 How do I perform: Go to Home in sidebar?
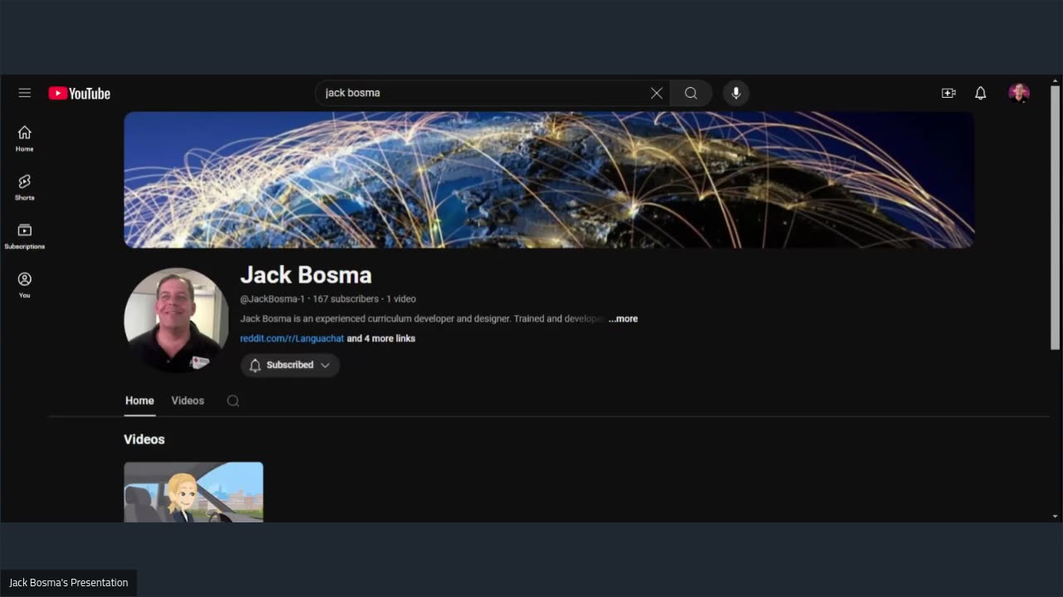click(25, 138)
